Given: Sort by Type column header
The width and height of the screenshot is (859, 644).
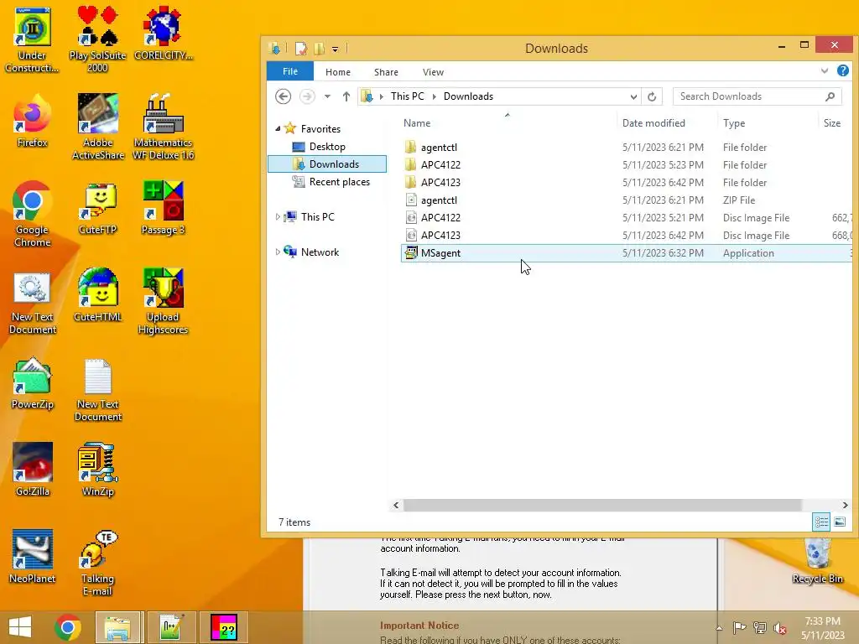Looking at the screenshot, I should 734,123.
